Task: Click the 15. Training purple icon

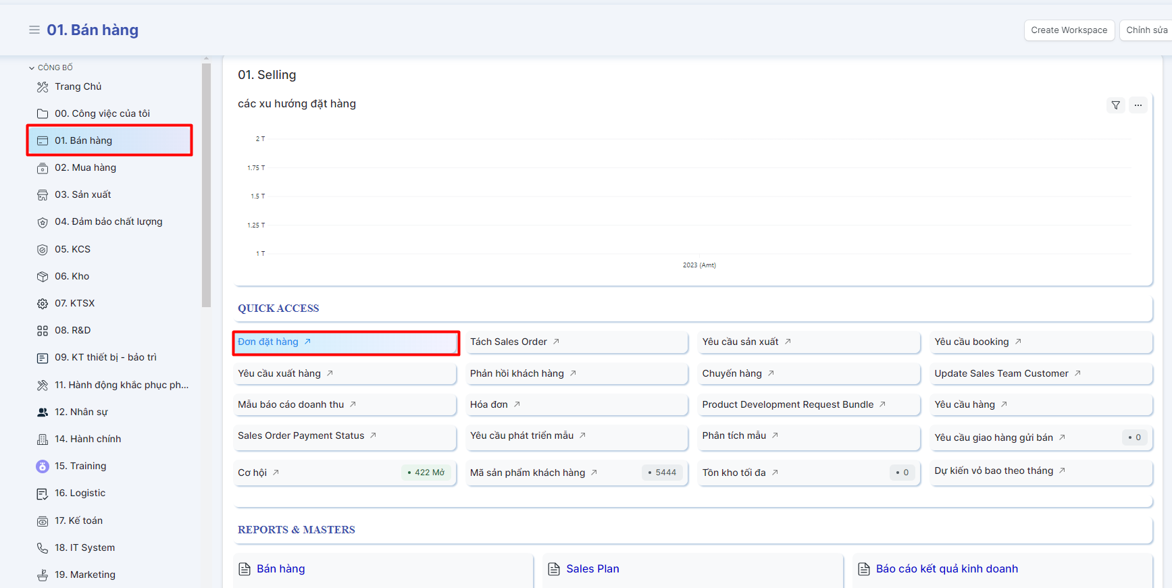Action: pyautogui.click(x=43, y=466)
